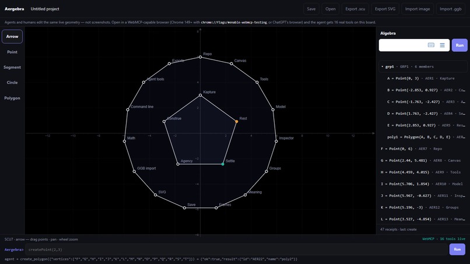Focus the Aergebra command input
The width and height of the screenshot is (470, 264).
coord(237,249)
